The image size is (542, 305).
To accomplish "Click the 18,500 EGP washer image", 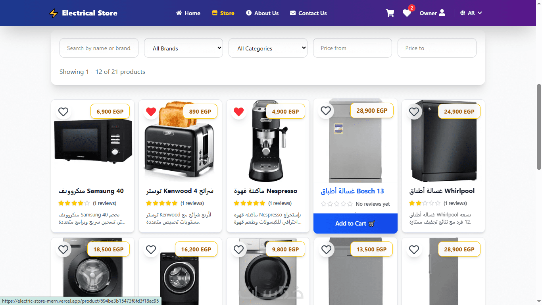I will point(92,272).
